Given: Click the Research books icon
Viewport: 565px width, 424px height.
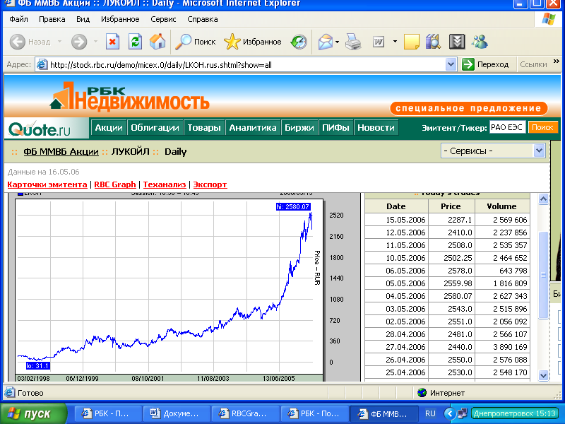Looking at the screenshot, I should tap(433, 42).
